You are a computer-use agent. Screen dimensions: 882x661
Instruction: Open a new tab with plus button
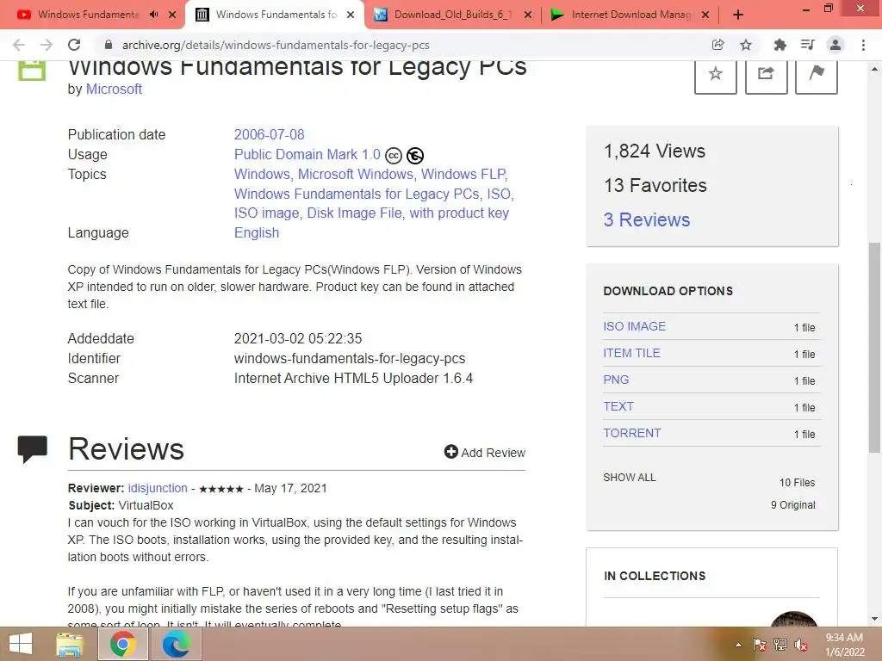738,15
